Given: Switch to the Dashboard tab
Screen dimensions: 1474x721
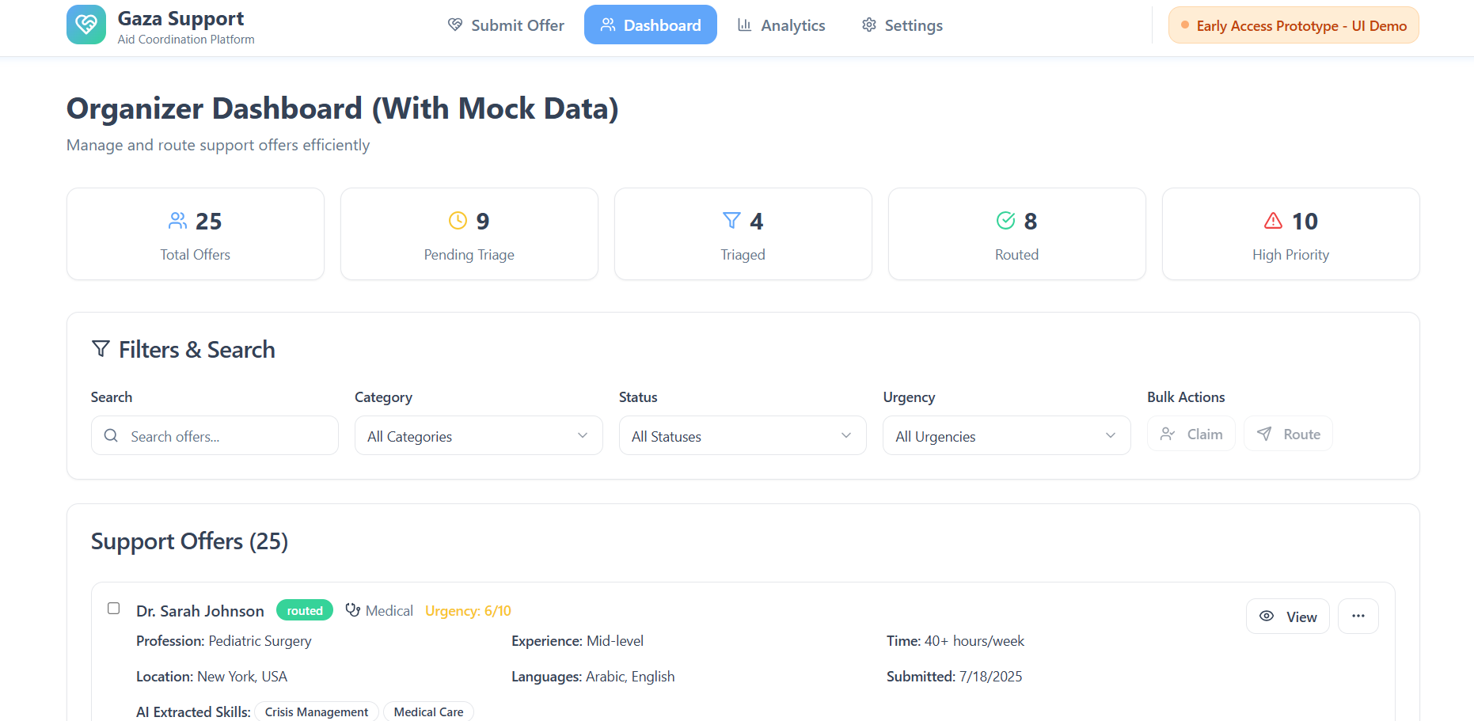Looking at the screenshot, I should [x=651, y=25].
